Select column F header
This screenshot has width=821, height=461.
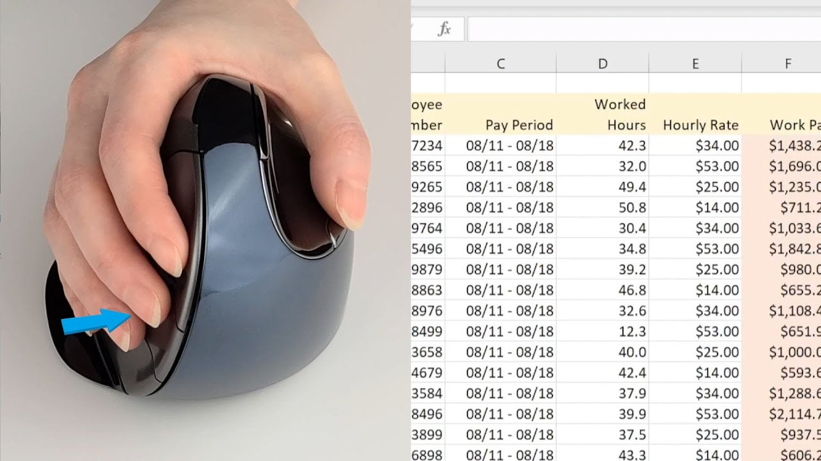tap(788, 63)
